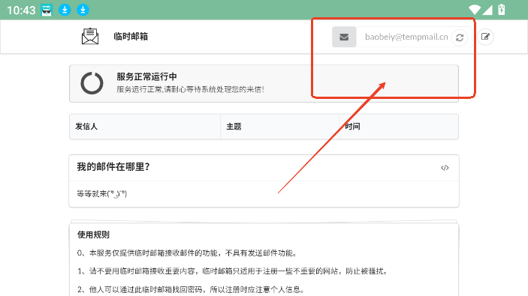This screenshot has height=296, width=528.
Task: Click the code icon in 我的邮件在哪里 card
Action: click(445, 168)
